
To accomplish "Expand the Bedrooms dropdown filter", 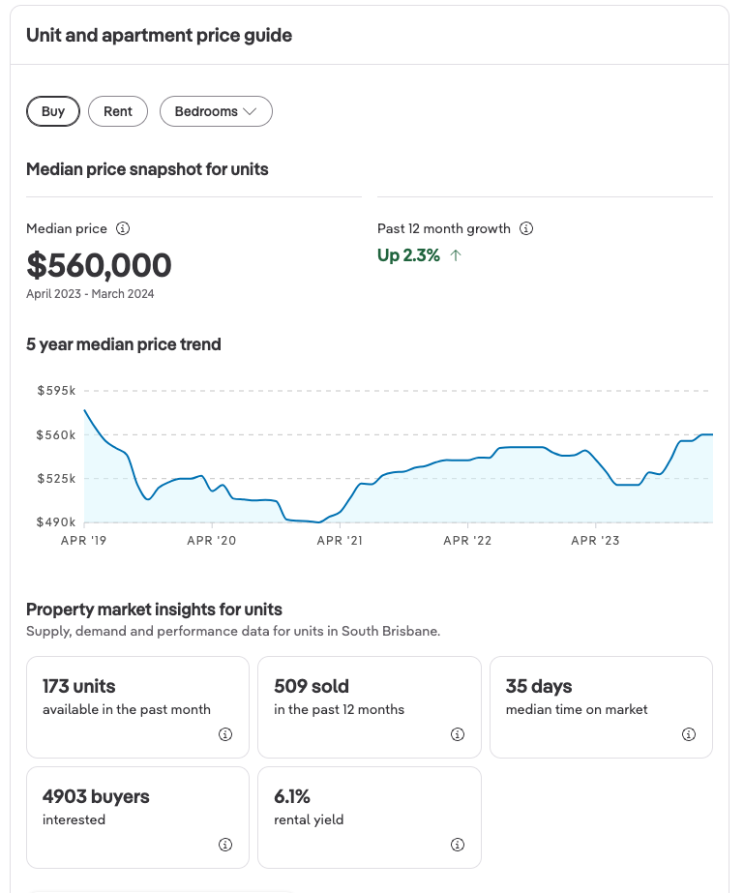I will [x=215, y=111].
